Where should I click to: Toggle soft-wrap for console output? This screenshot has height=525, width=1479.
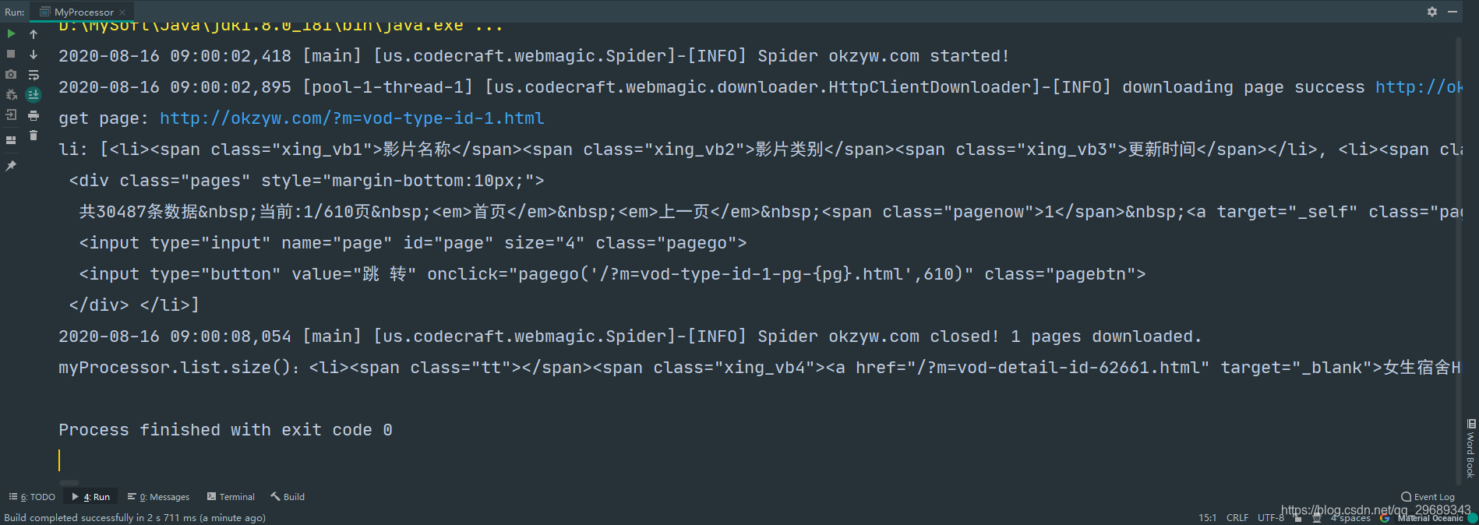click(34, 75)
